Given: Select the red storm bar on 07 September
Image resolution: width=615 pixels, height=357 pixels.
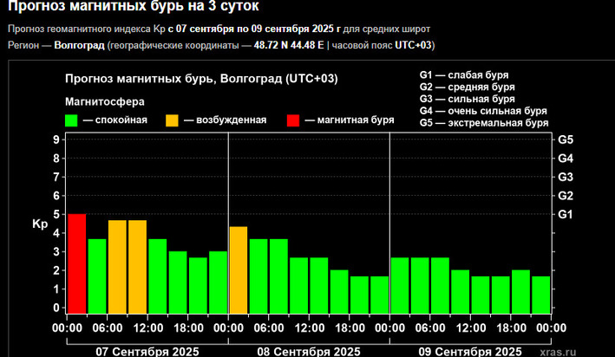Looking at the screenshot, I should click(x=77, y=263).
